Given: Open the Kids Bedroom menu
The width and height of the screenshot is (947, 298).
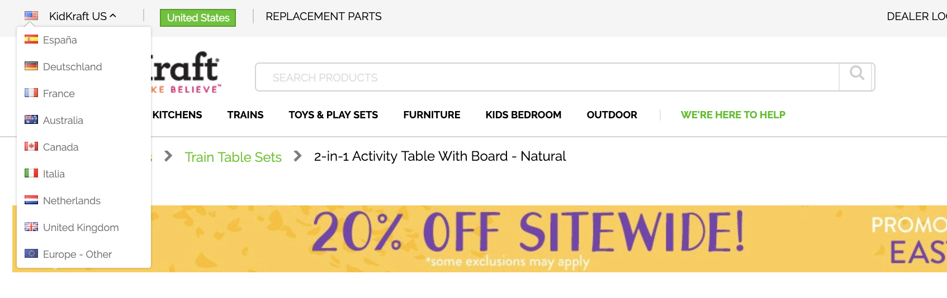Looking at the screenshot, I should click(x=523, y=115).
